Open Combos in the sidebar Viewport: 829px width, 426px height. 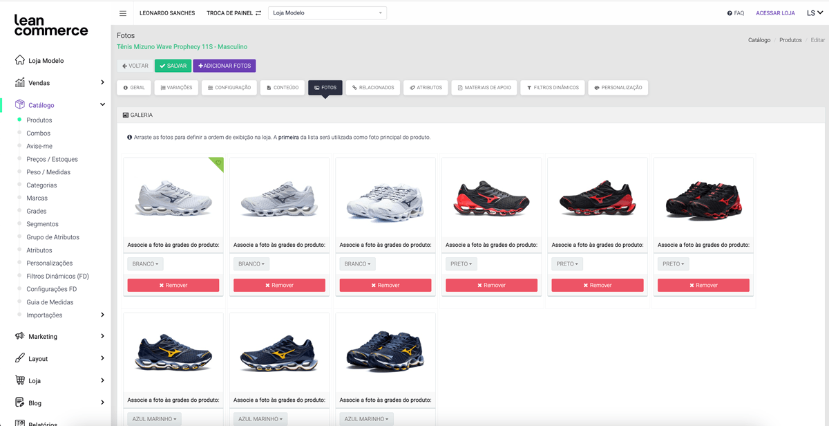click(x=39, y=133)
